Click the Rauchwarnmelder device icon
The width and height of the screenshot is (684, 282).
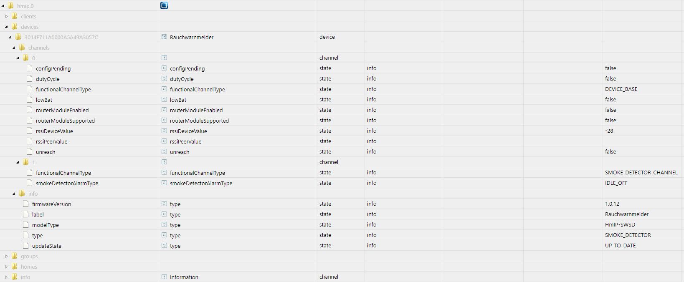[x=164, y=37]
